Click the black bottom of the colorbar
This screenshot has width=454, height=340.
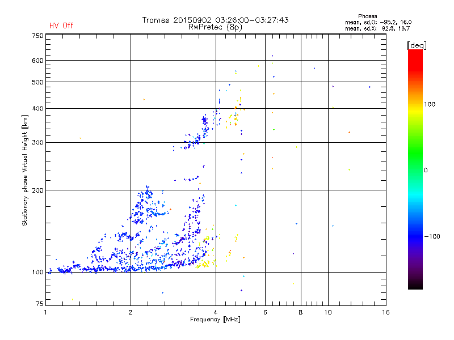point(415,285)
